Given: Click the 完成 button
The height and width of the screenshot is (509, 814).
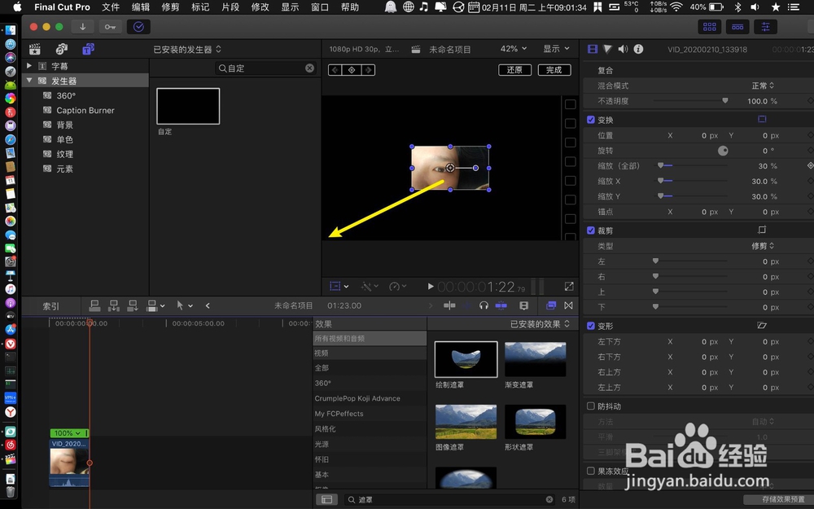Looking at the screenshot, I should pyautogui.click(x=554, y=70).
